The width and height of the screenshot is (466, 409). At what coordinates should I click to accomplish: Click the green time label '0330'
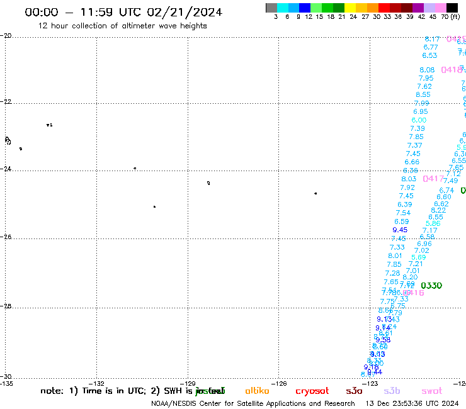pyautogui.click(x=431, y=286)
